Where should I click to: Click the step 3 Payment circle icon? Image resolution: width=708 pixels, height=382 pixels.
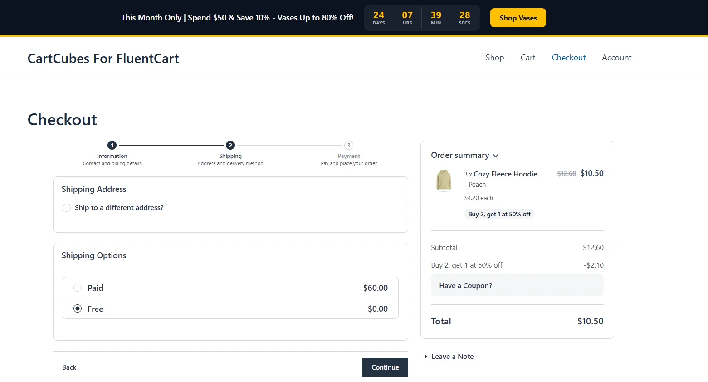349,145
